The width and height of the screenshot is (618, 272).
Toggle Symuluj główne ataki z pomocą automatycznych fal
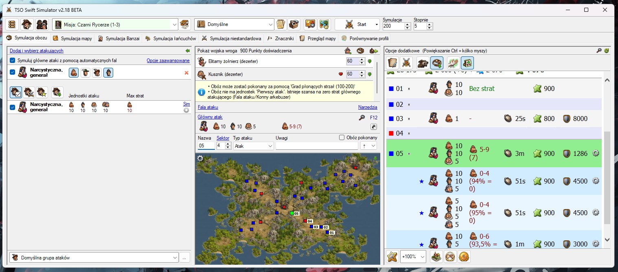12,60
